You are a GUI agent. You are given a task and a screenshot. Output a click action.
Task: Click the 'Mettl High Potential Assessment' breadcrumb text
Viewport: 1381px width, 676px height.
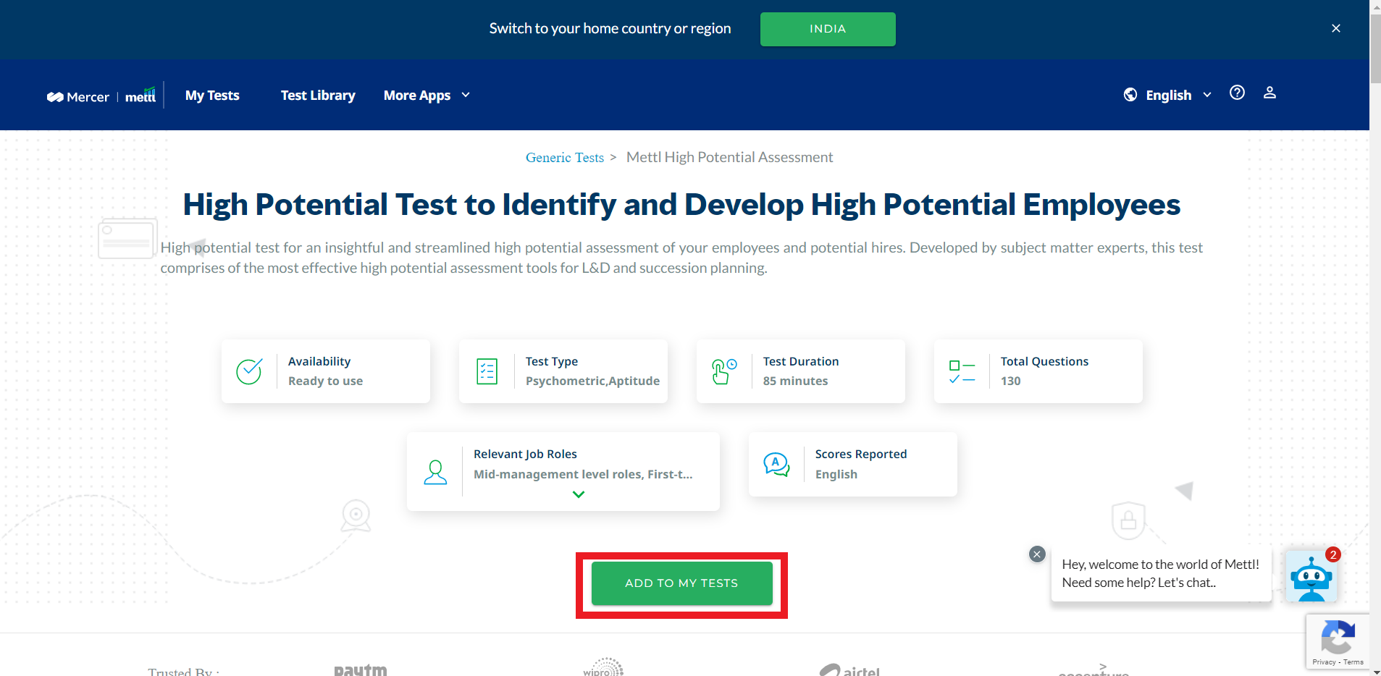click(729, 157)
